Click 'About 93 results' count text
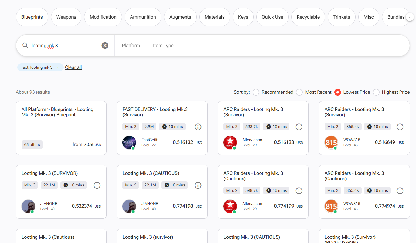This screenshot has width=416, height=243. click(33, 92)
